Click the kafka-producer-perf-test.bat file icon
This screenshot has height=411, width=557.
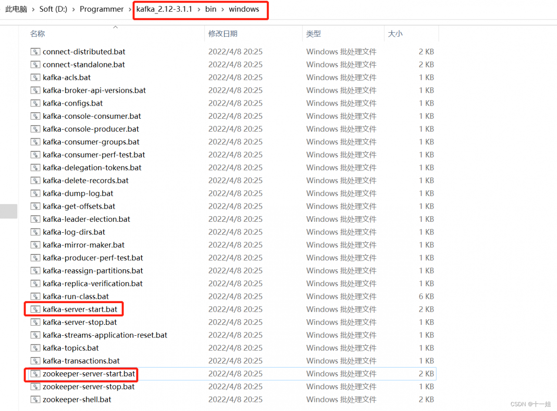click(x=35, y=258)
